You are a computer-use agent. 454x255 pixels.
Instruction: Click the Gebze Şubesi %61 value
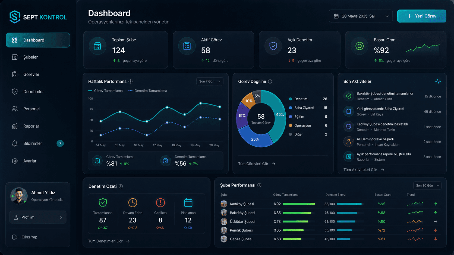coord(382,239)
